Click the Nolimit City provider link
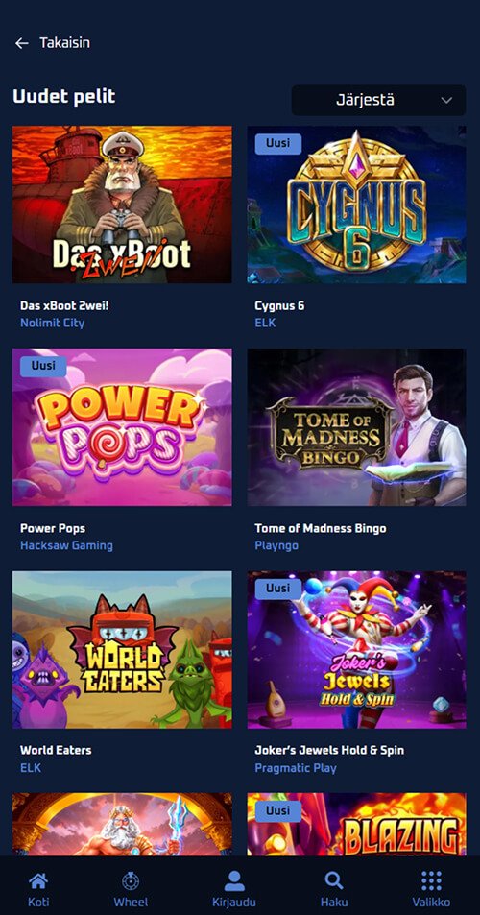Viewport: 480px width, 915px height. pos(53,323)
